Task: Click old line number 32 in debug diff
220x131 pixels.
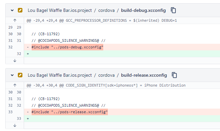Action: click(10, 47)
